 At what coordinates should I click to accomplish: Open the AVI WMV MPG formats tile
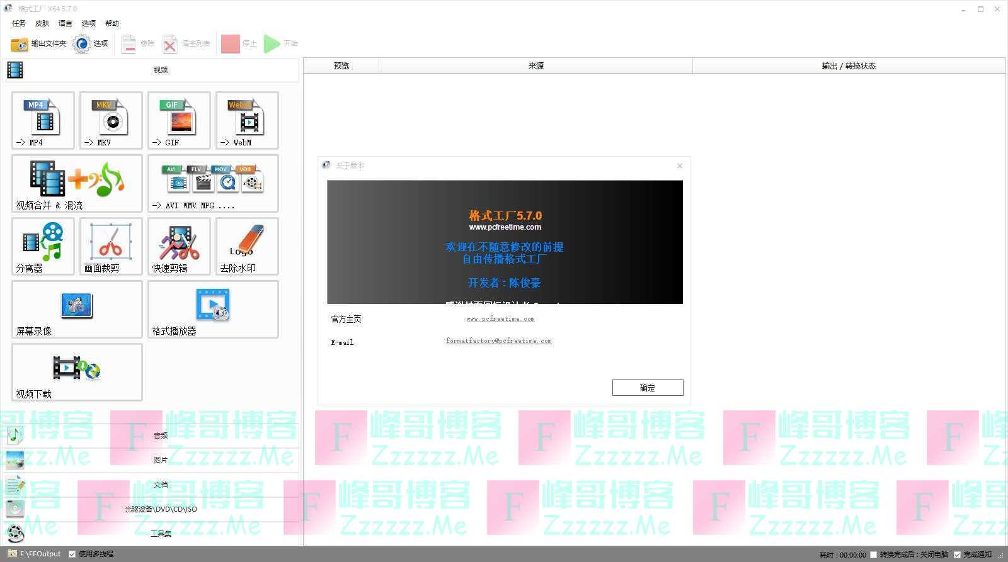[x=213, y=183]
